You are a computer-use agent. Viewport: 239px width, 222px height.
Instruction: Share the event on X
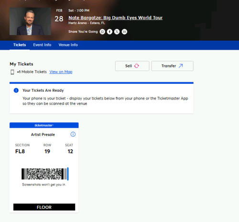(x=117, y=32)
